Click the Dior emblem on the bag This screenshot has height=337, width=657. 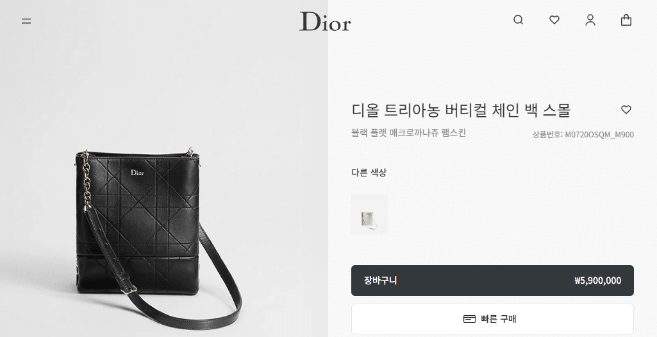pyautogui.click(x=137, y=173)
